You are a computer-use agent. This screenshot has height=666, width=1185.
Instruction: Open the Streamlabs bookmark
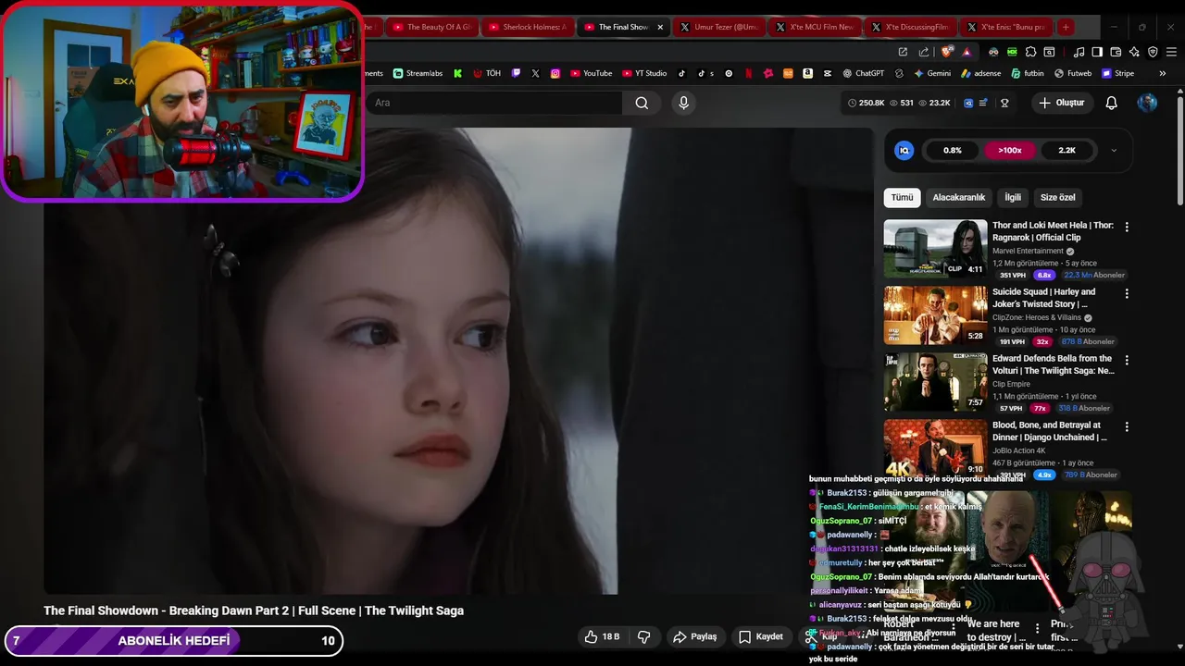418,73
